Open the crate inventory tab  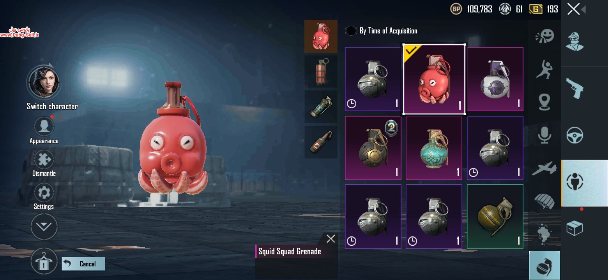pos(575,229)
